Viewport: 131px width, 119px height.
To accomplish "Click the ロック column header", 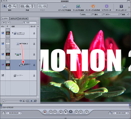I will pyautogui.click(x=33, y=26).
